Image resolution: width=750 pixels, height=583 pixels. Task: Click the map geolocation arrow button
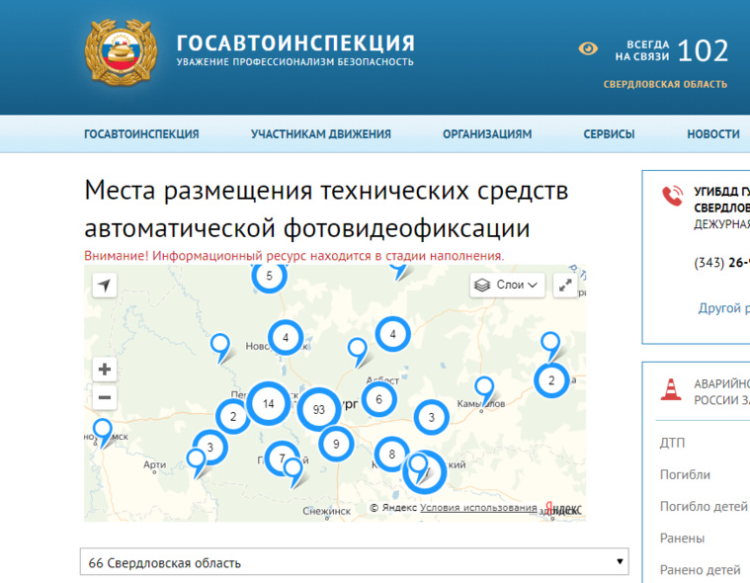pyautogui.click(x=105, y=286)
